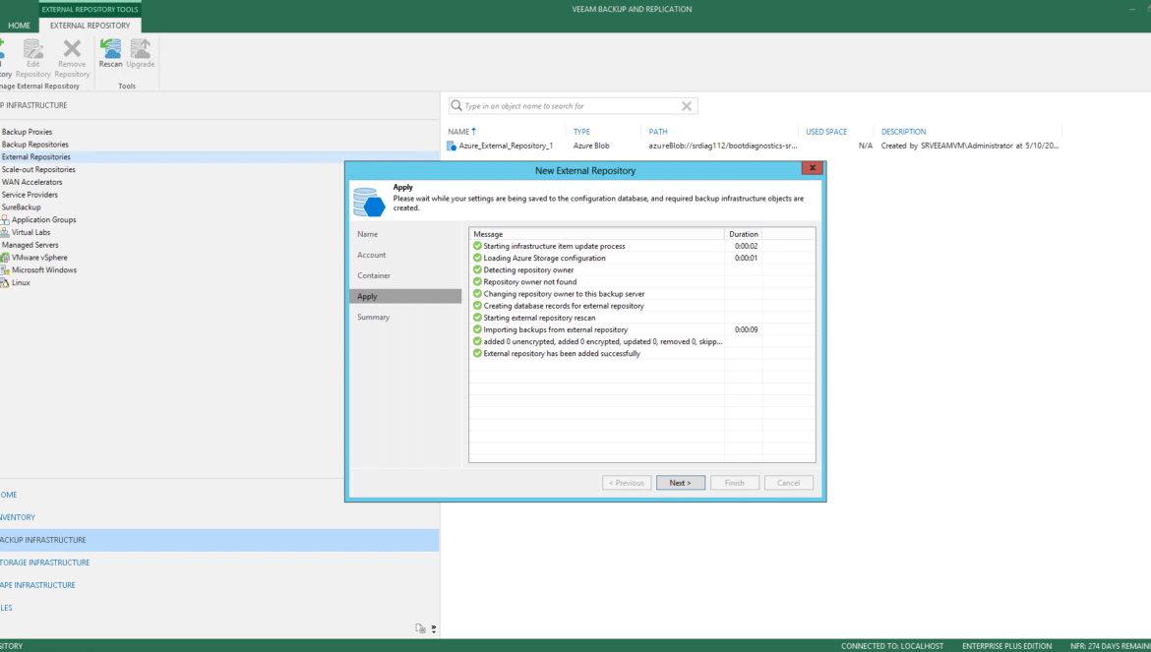1151x652 pixels.
Task: Select Microsoft Windows tree node
Action: point(44,269)
